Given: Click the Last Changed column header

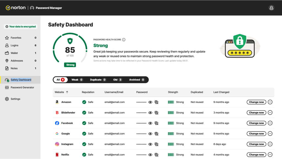Looking at the screenshot, I should pos(221,92).
